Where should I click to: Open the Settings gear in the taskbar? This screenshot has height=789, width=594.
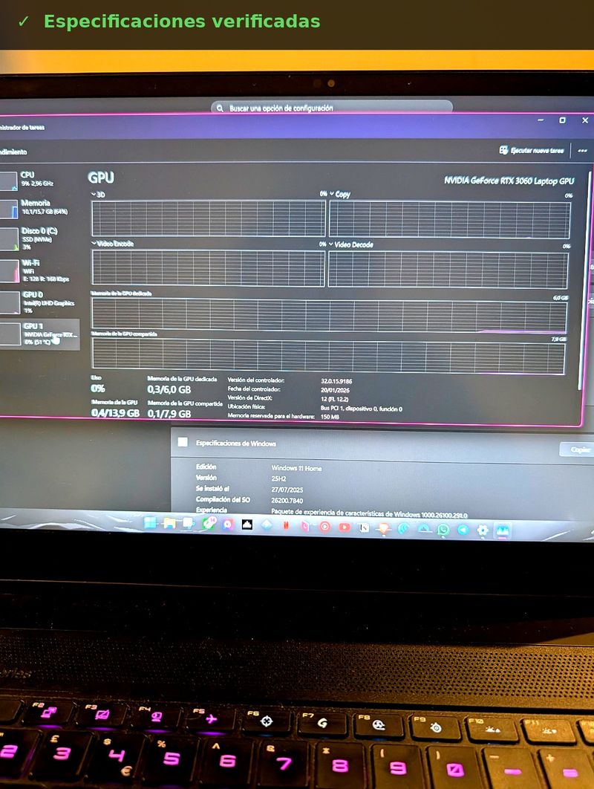[x=483, y=530]
